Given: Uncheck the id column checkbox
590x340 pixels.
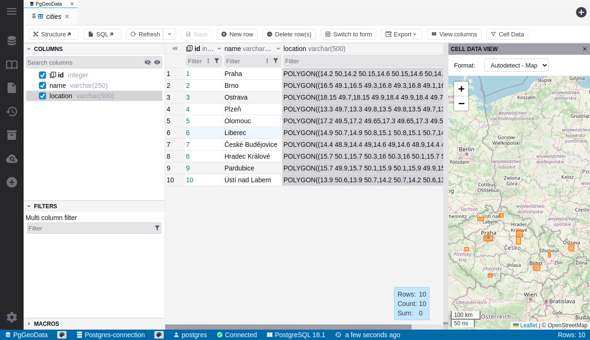Looking at the screenshot, I should tap(42, 75).
